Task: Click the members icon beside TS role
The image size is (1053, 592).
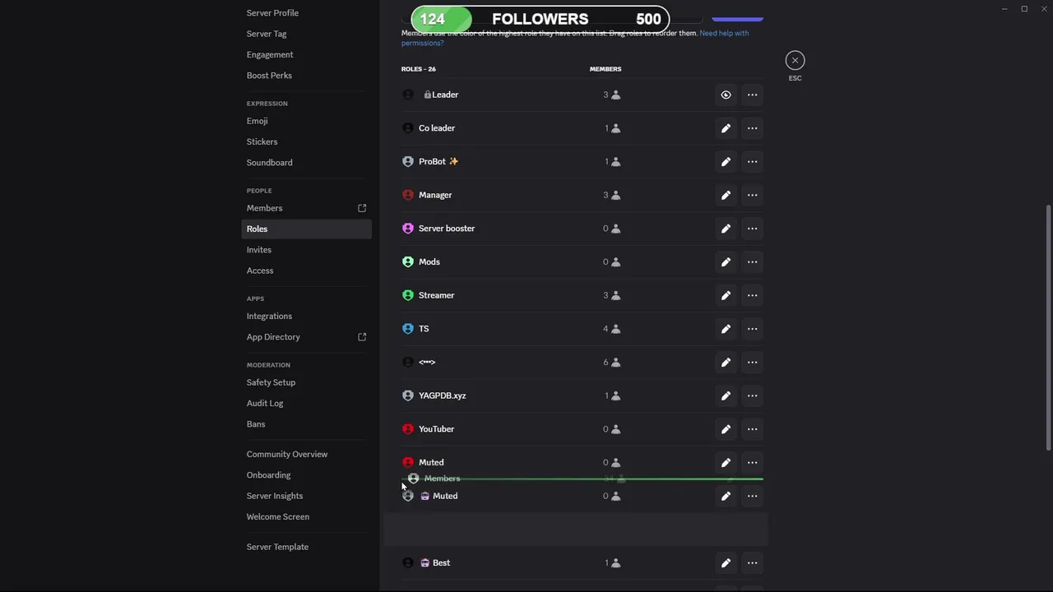Action: pos(615,329)
